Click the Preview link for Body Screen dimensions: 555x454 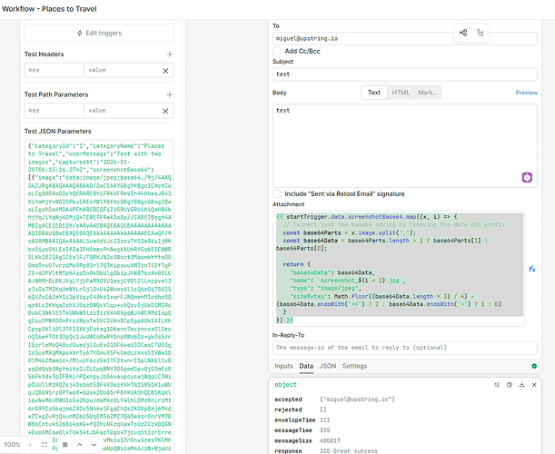526,93
